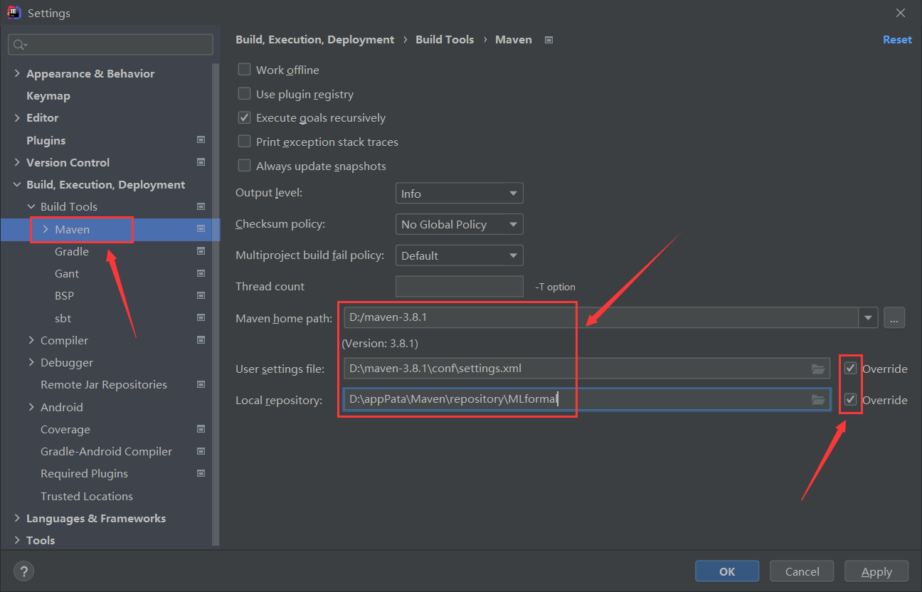Click folder browse icon in Local repository field
The width and height of the screenshot is (922, 592).
point(818,400)
